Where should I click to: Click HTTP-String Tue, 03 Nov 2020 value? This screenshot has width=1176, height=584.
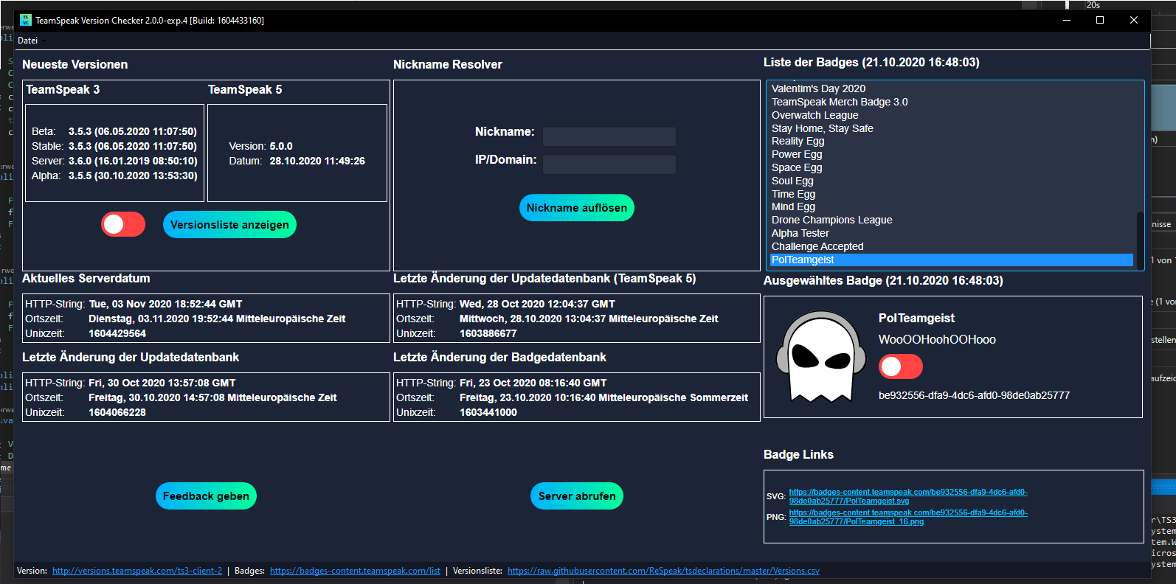[x=165, y=304]
